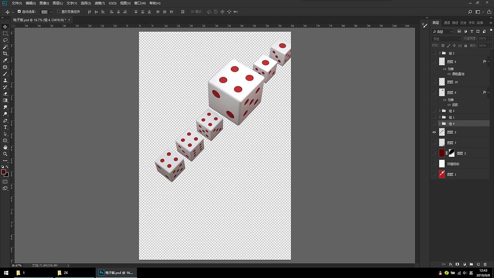
Task: Select the Magic Wand tool
Action: click(x=5, y=47)
